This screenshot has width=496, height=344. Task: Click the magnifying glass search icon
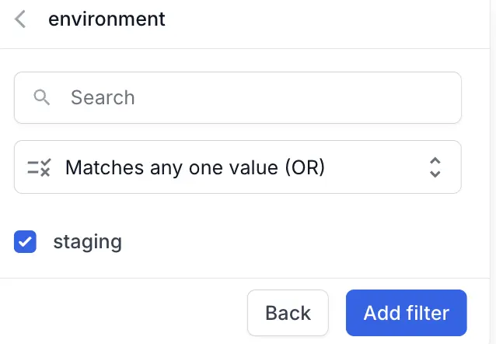(x=42, y=97)
